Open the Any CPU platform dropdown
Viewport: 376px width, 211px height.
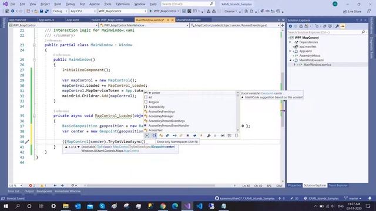[83, 11]
